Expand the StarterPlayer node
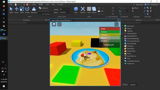 click(x=123, y=51)
